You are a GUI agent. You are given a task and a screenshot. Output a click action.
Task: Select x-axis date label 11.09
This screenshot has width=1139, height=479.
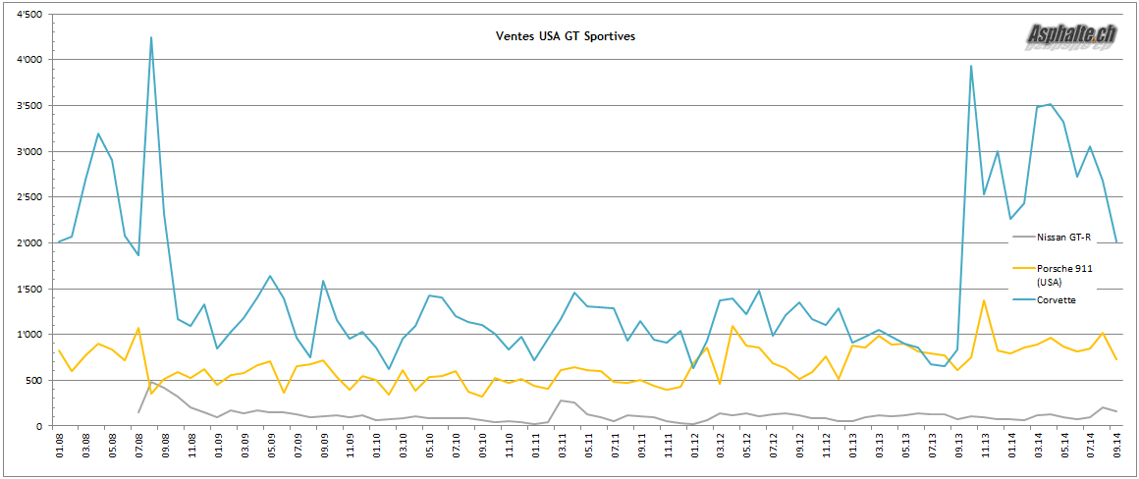click(x=351, y=445)
